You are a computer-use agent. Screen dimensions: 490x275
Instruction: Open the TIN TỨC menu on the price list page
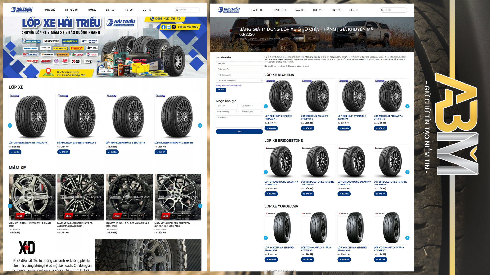(x=336, y=10)
